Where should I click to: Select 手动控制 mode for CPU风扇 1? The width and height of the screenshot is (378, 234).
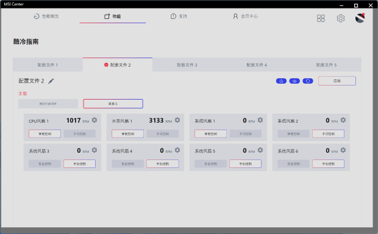79,134
